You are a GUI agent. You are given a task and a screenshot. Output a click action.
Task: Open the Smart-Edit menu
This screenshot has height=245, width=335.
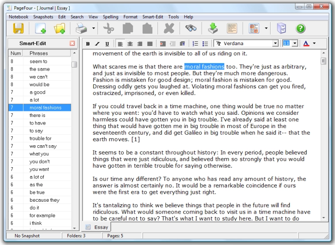point(153,17)
